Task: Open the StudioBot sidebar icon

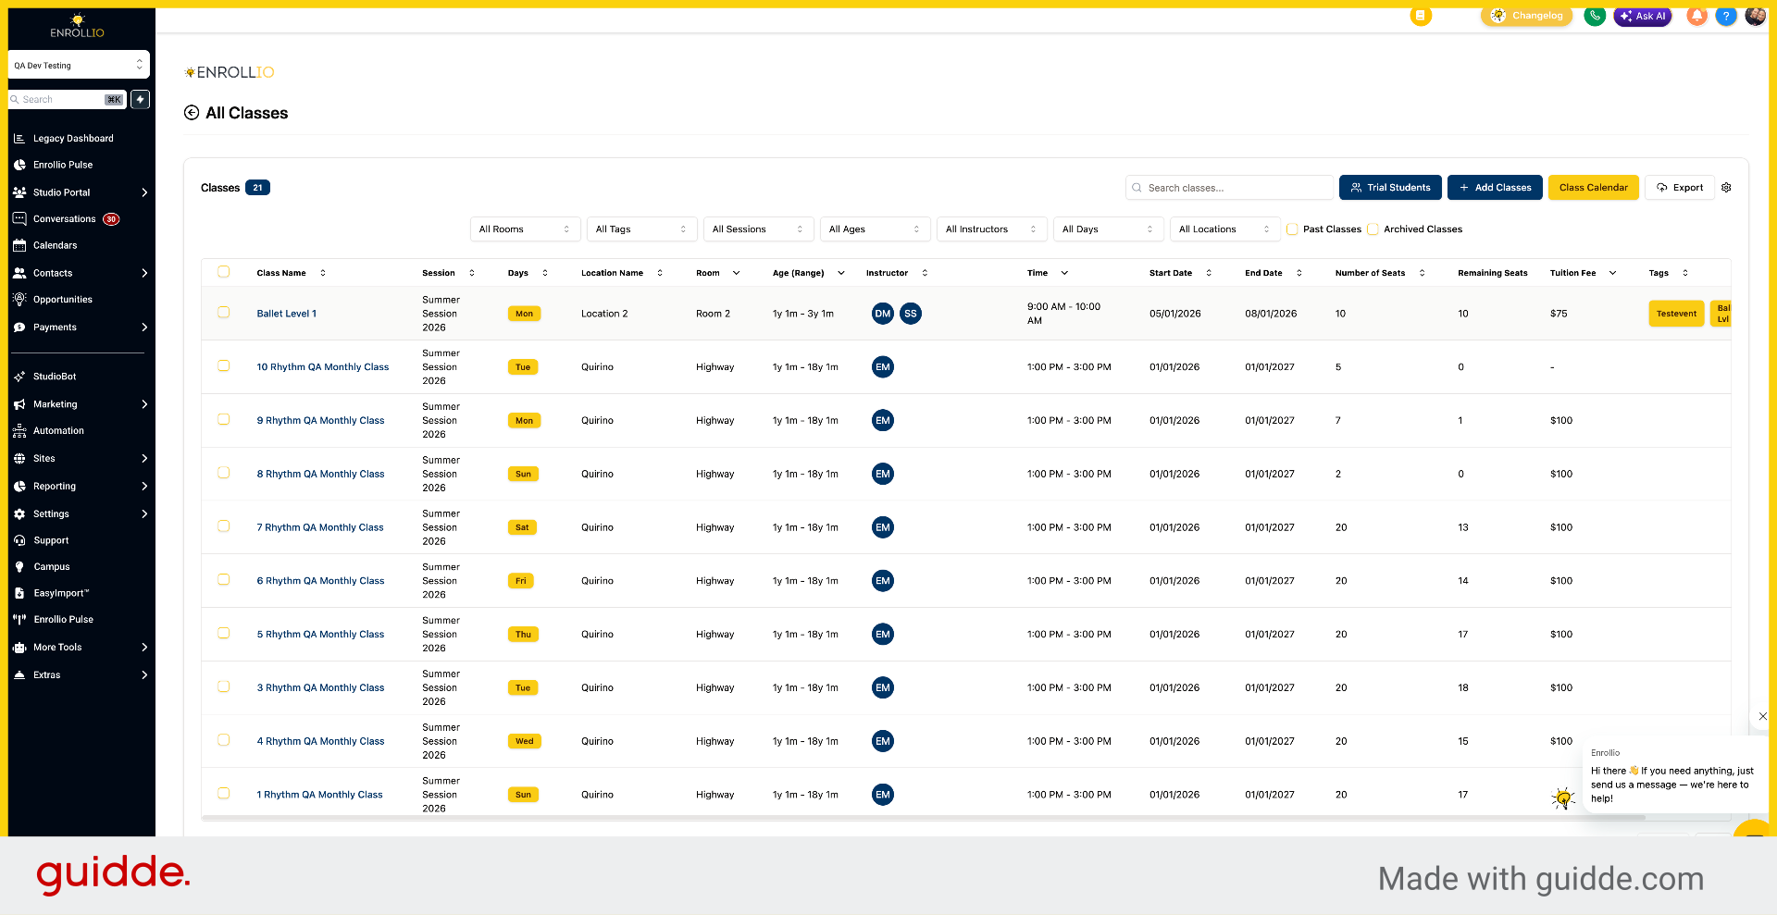Action: 19,377
